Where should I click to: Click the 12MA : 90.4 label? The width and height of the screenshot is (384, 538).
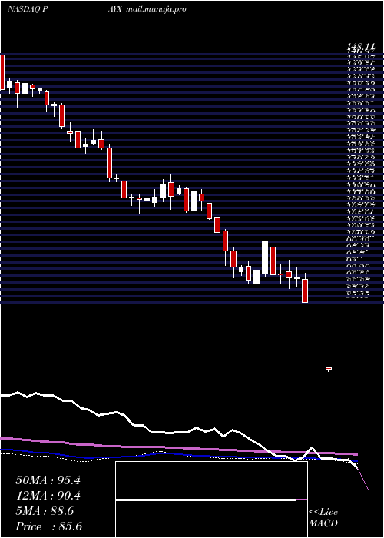click(x=48, y=496)
